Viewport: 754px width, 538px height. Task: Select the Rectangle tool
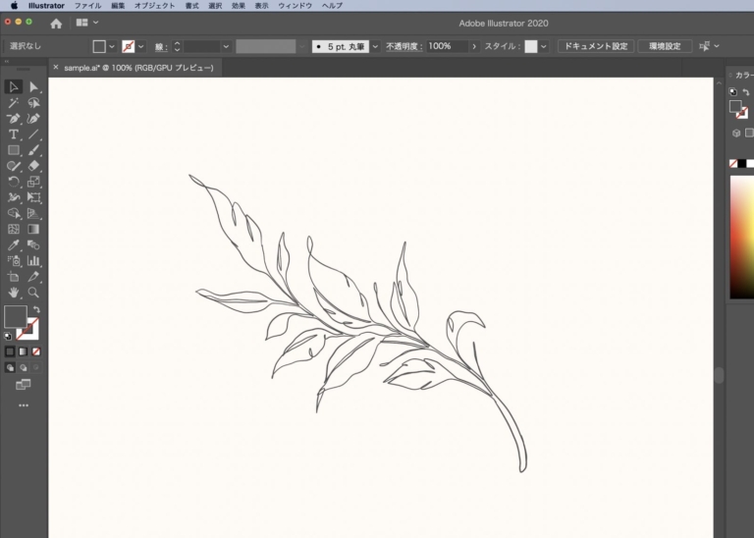point(14,150)
